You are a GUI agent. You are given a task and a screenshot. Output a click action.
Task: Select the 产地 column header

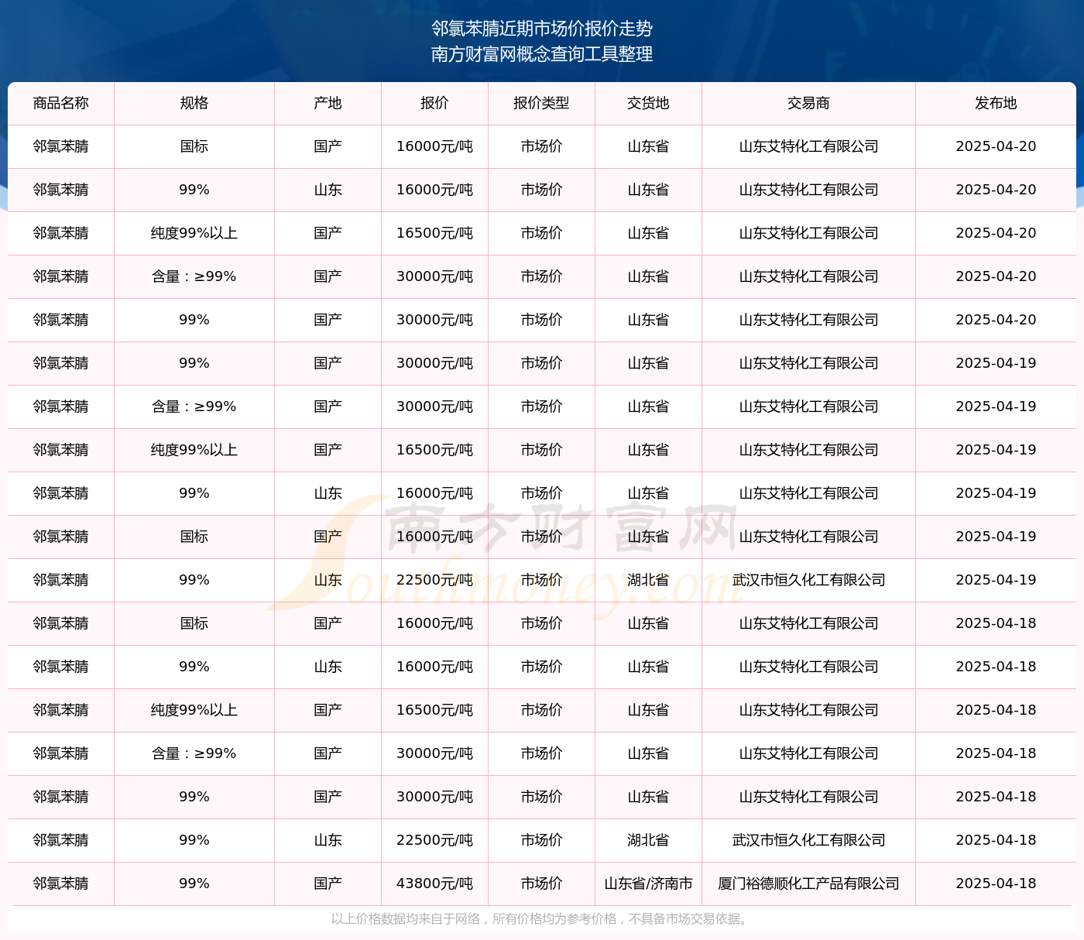328,103
